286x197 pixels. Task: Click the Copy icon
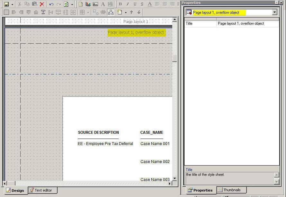(27, 4)
